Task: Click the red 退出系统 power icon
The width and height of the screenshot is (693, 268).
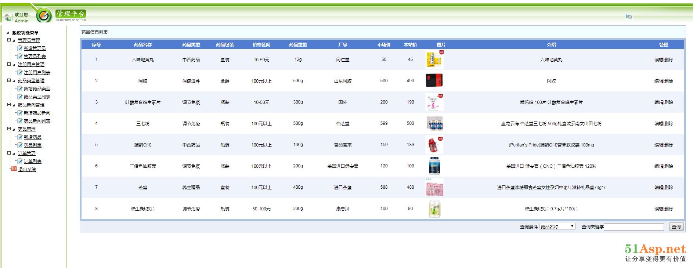Action: (14, 169)
